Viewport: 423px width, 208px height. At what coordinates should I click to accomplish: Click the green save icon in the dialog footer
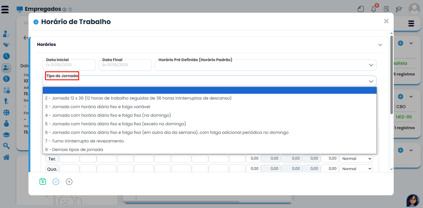pyautogui.click(x=43, y=182)
